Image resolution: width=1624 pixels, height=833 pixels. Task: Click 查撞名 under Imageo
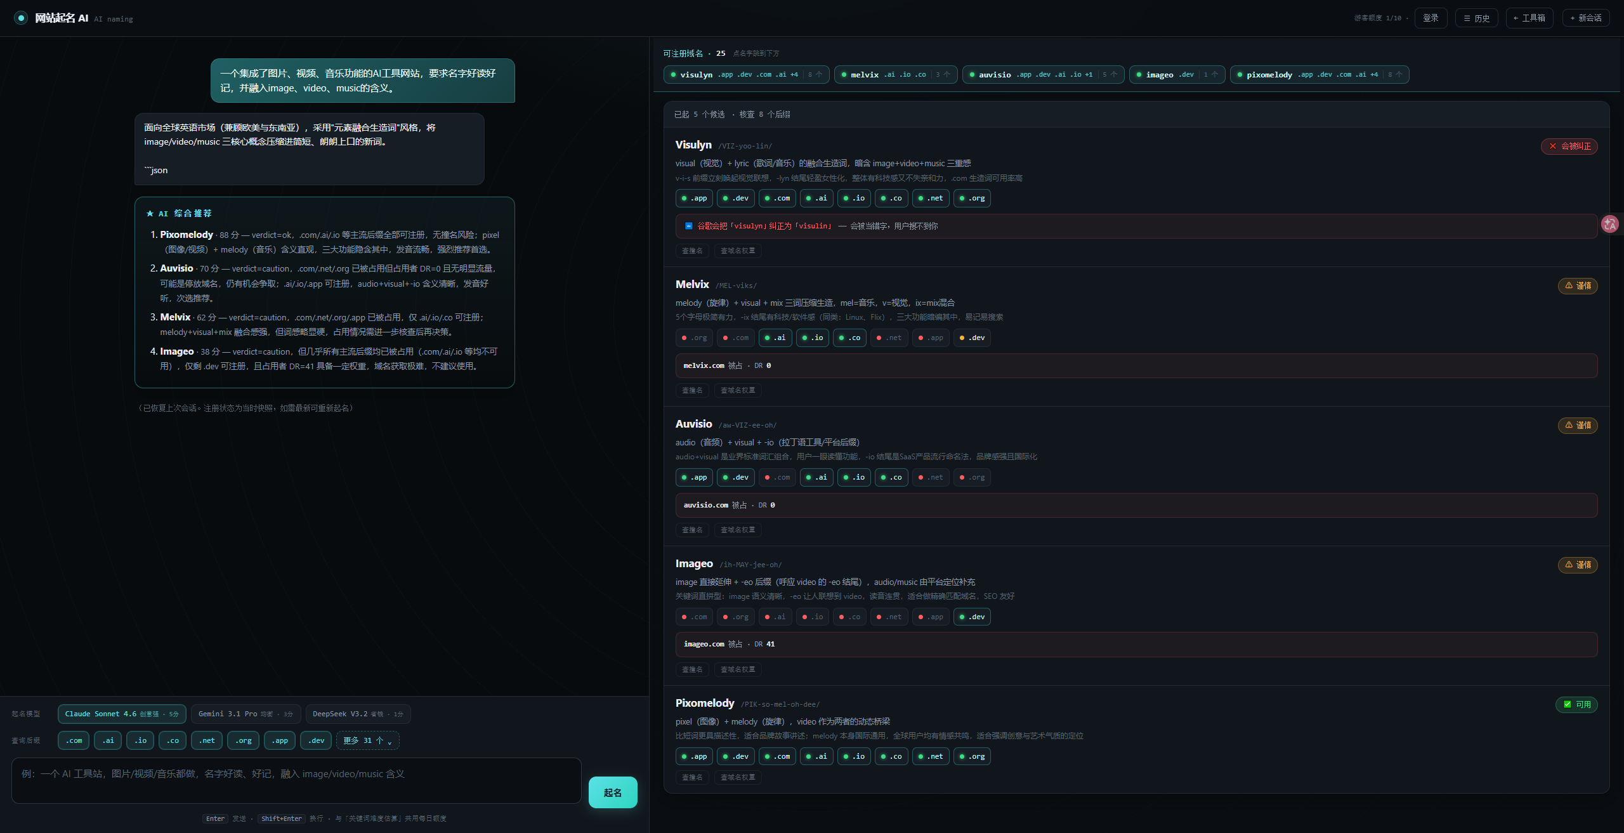pos(692,670)
